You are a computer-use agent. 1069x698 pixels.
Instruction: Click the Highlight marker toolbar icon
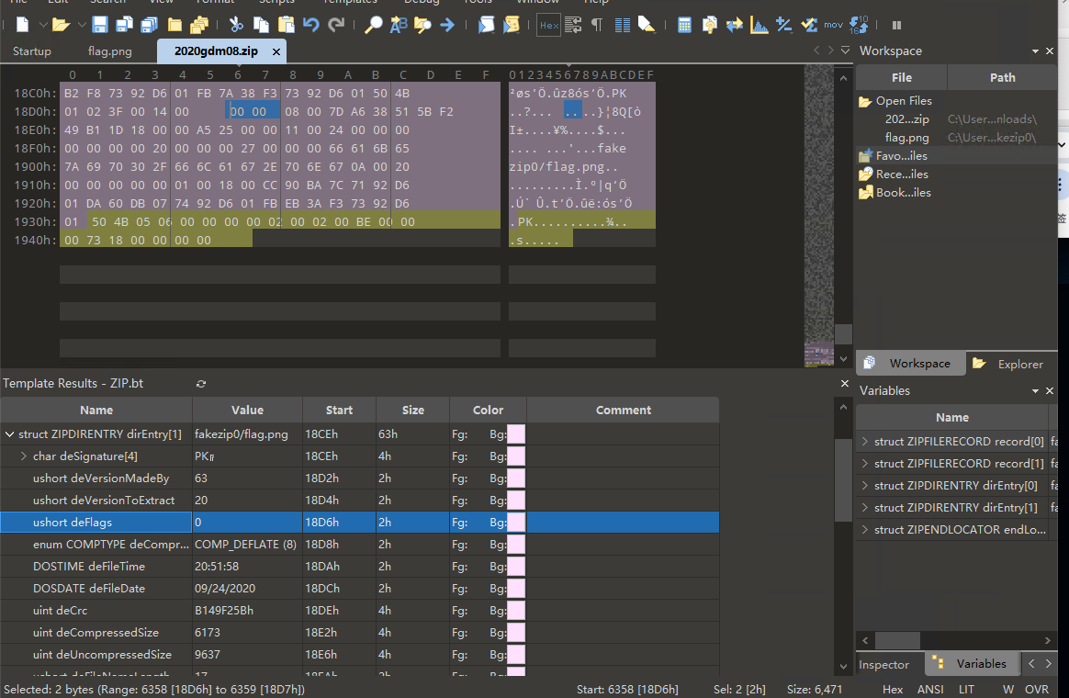click(x=647, y=25)
